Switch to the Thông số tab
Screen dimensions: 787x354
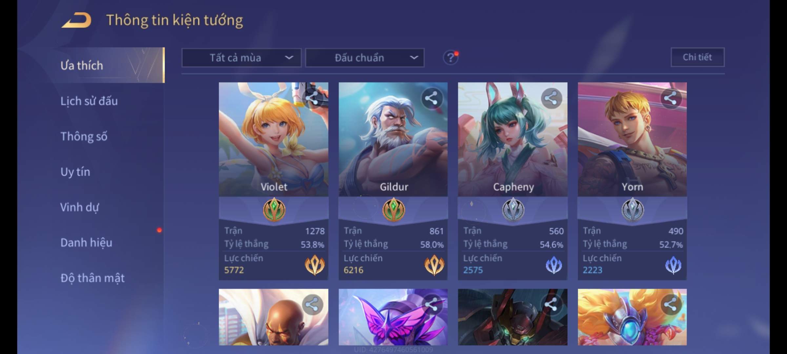click(x=84, y=136)
